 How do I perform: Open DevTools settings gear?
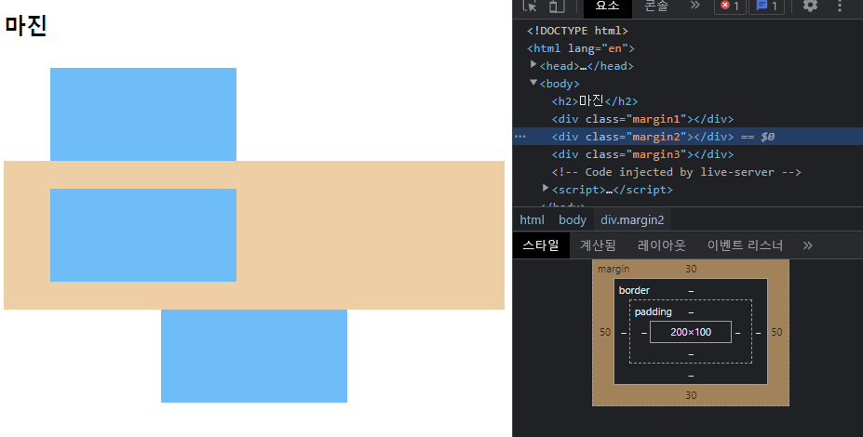point(810,6)
